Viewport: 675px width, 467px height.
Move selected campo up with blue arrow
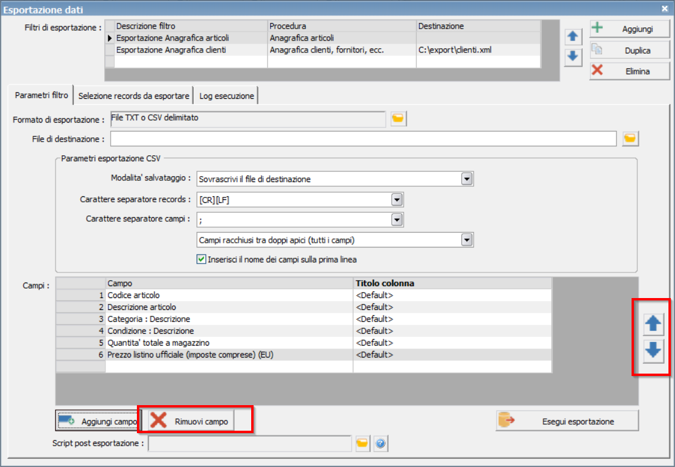click(x=653, y=324)
